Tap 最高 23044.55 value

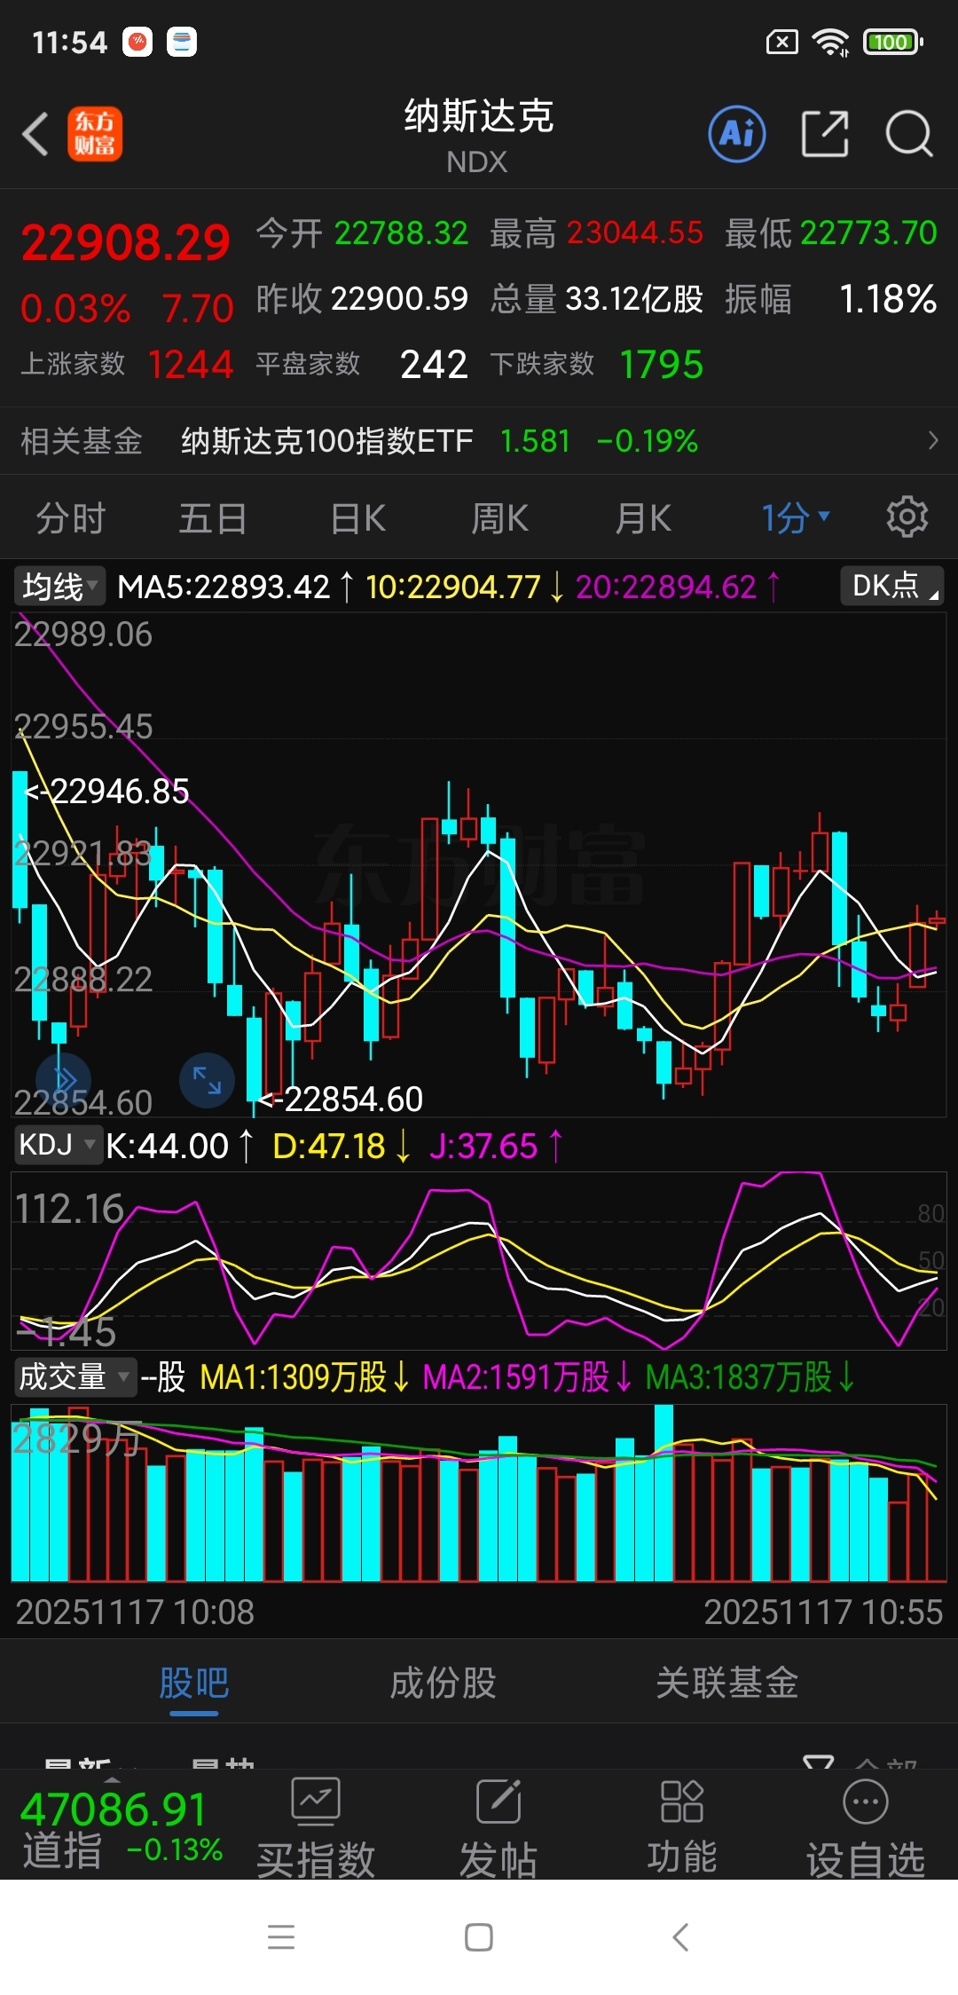596,233
